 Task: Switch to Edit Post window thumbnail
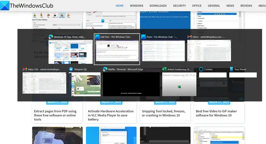117,51
